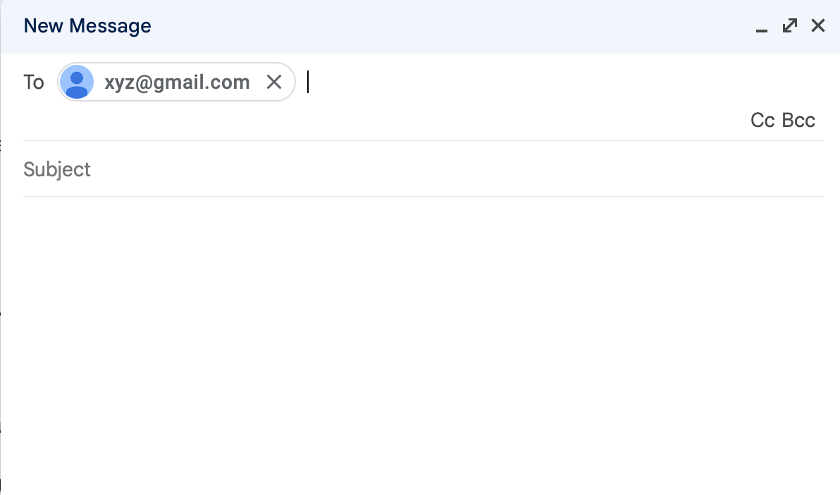The width and height of the screenshot is (840, 495).
Task: Remove the xyz@gmail.com recipient chip
Action: tap(274, 82)
